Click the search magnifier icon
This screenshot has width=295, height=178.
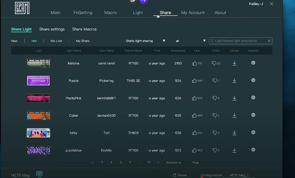pos(212,41)
